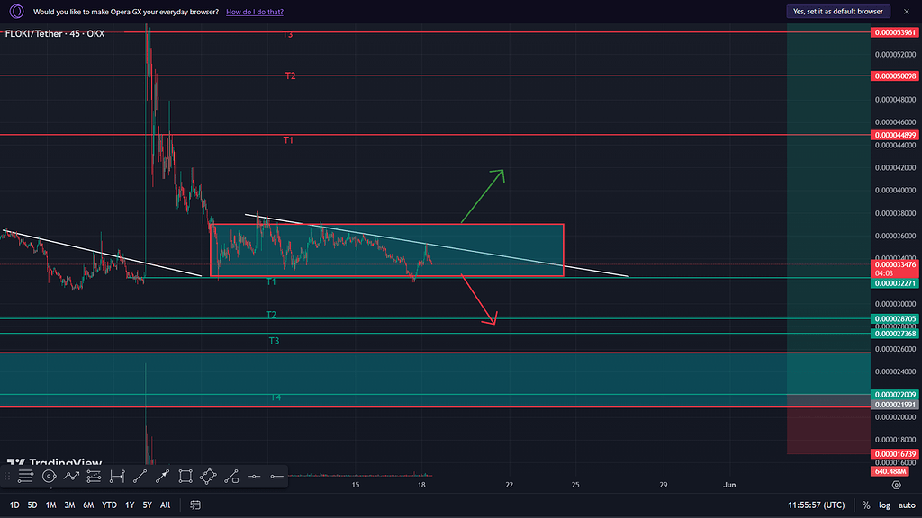The image size is (922, 518).
Task: Open the 'How do I do that?' link
Action: coord(255,12)
